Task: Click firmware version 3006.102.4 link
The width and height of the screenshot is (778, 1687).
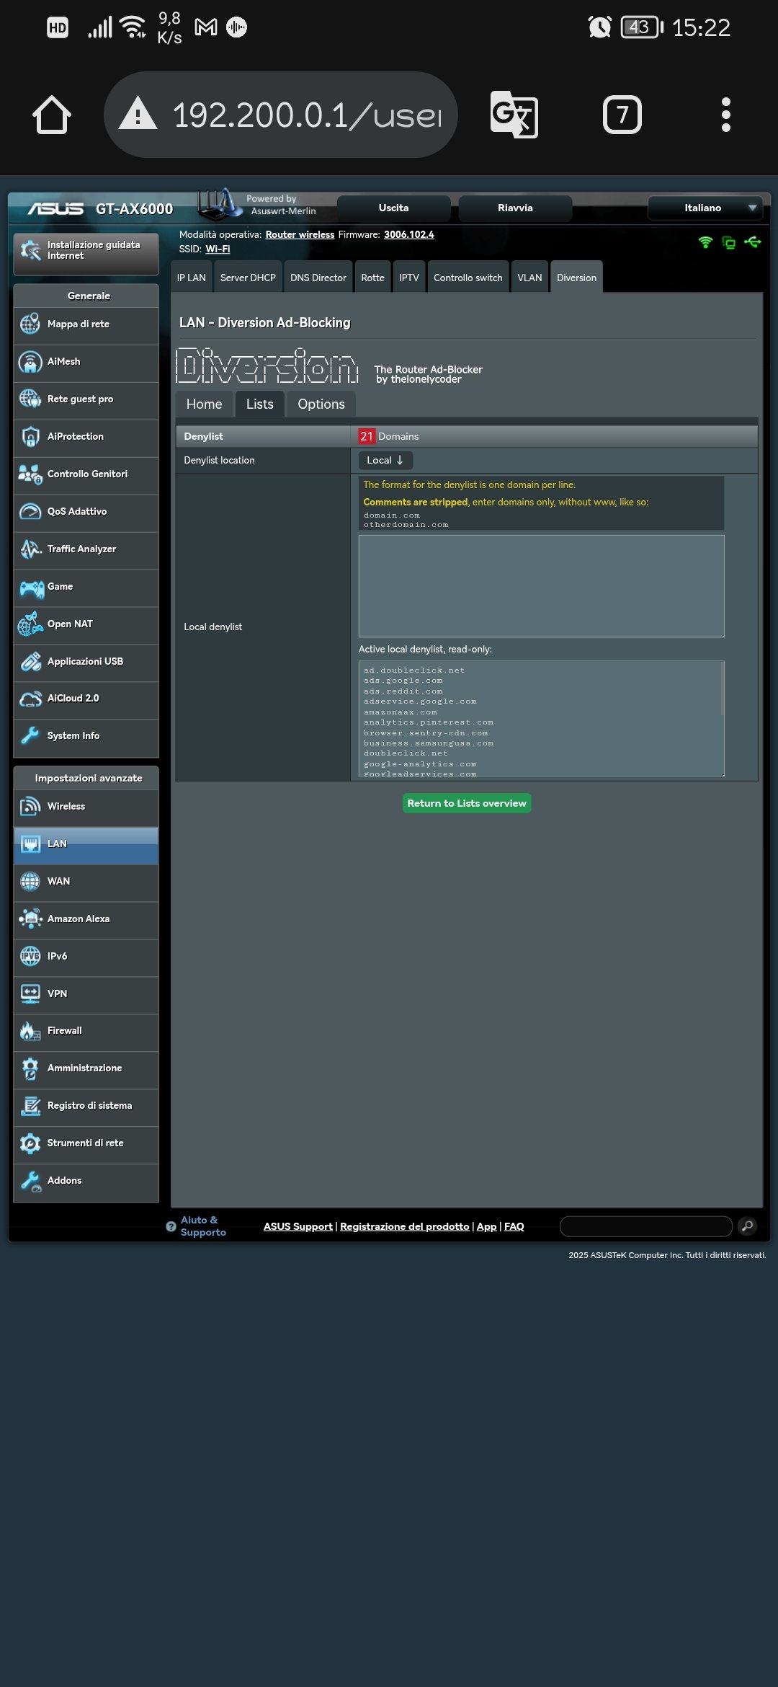Action: tap(409, 234)
